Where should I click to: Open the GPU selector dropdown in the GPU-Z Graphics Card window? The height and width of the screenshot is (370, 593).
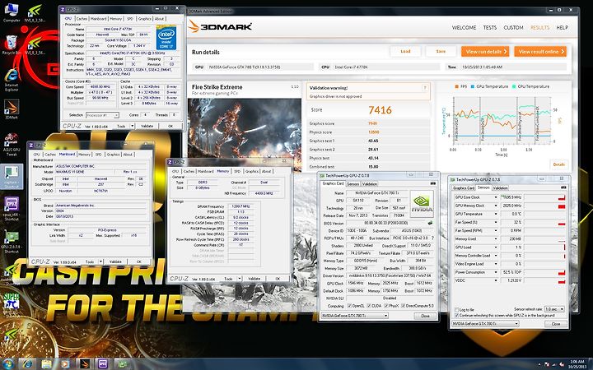point(354,316)
